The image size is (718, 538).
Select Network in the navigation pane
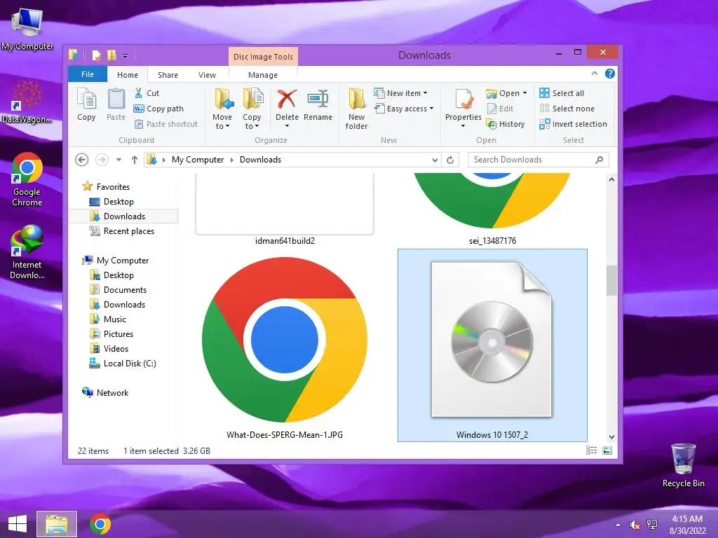point(105,392)
